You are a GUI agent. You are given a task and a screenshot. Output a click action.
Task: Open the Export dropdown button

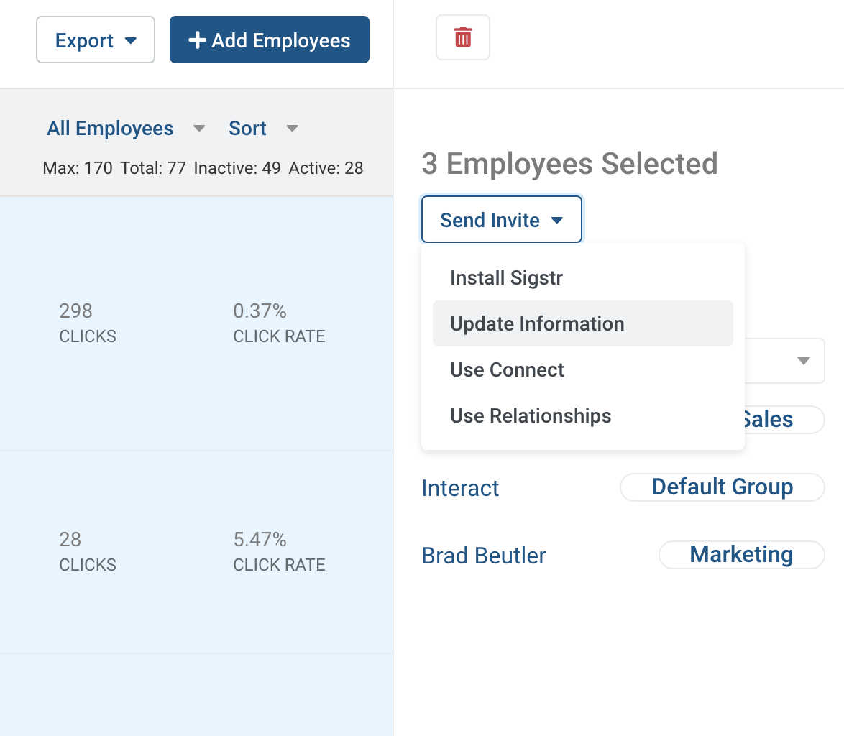(x=96, y=40)
